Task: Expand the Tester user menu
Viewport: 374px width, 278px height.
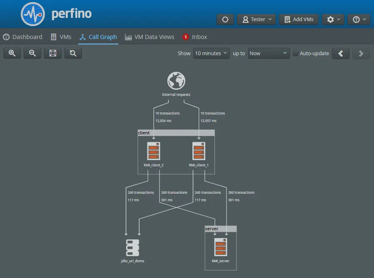Action: point(256,19)
